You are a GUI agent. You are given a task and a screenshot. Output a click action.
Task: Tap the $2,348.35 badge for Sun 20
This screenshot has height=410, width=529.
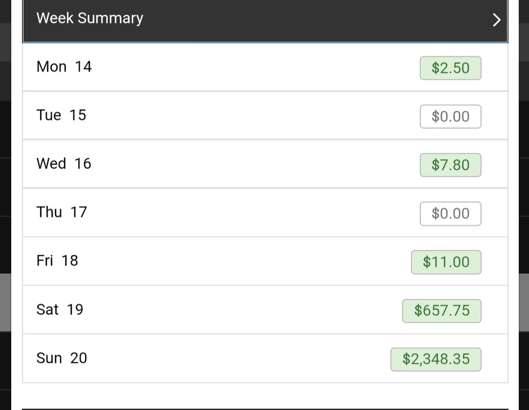[x=436, y=359]
